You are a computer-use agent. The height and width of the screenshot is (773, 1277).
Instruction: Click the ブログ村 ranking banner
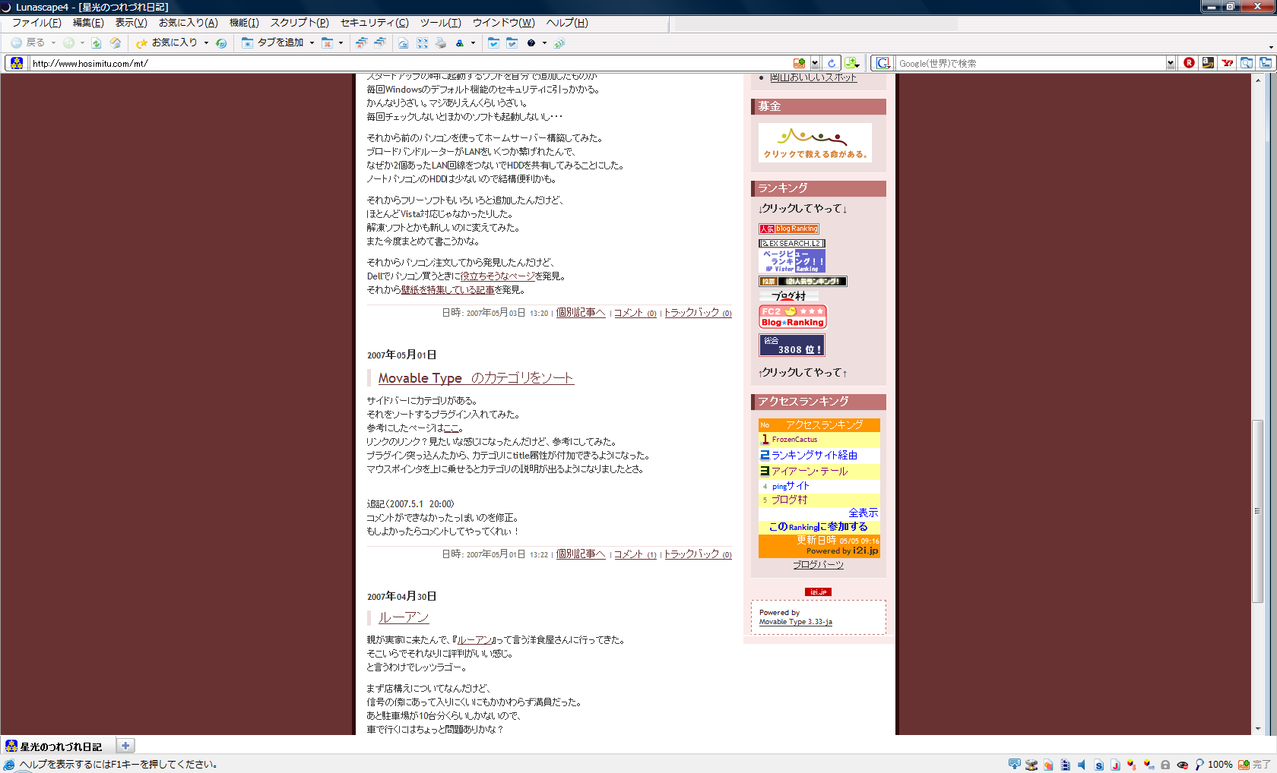click(788, 296)
